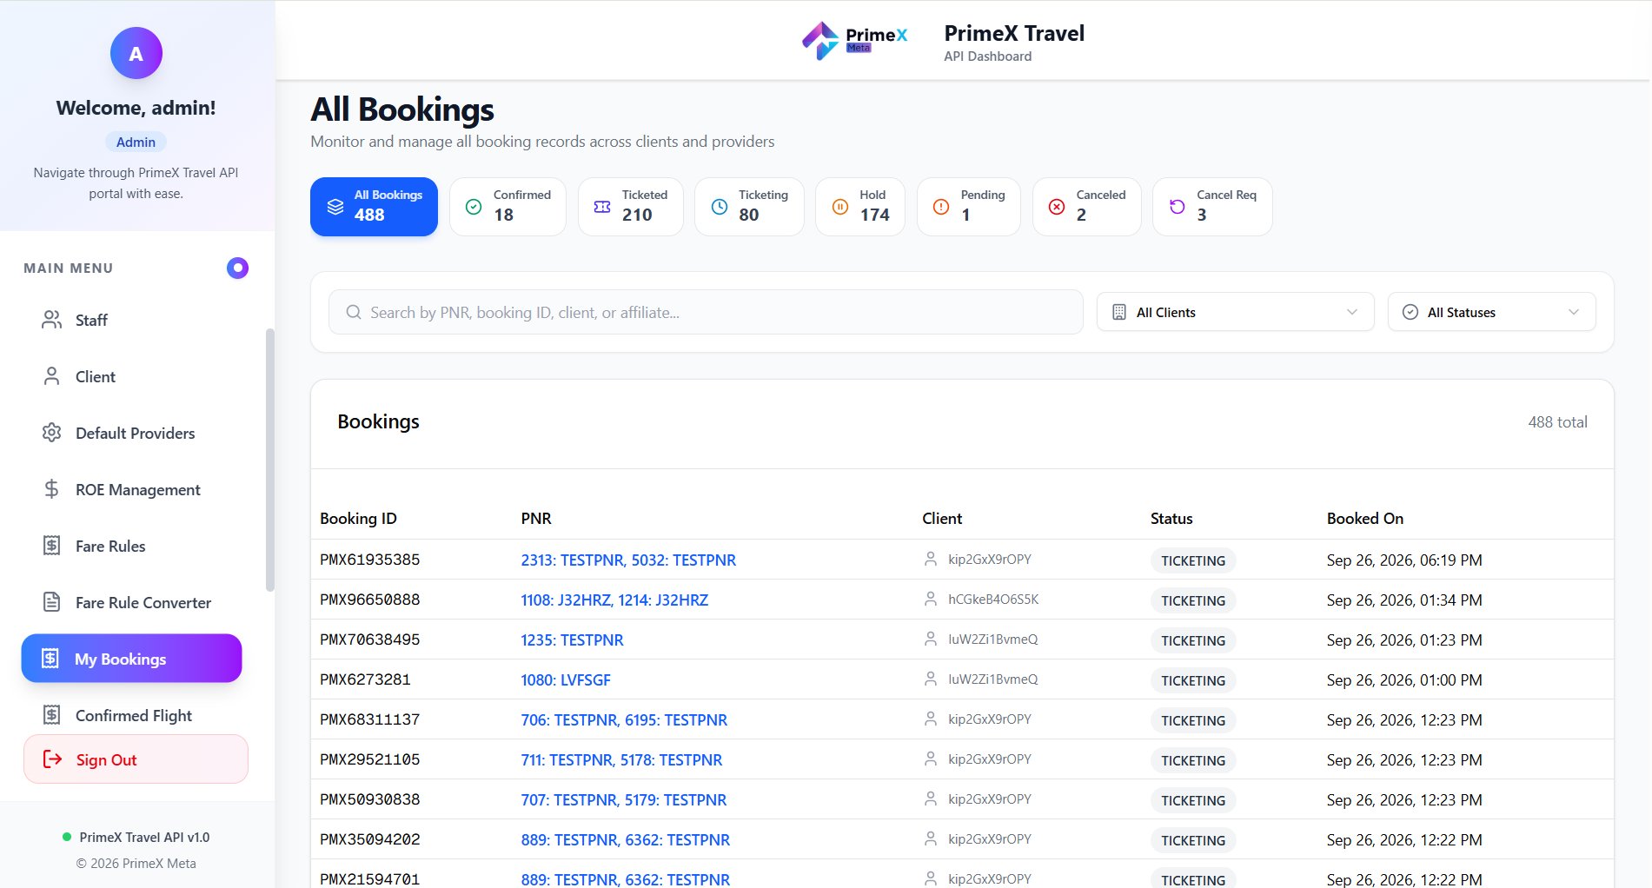Open PNR link 711: TESTPNR, 5178: TESTPNR
1652x888 pixels.
click(x=621, y=760)
